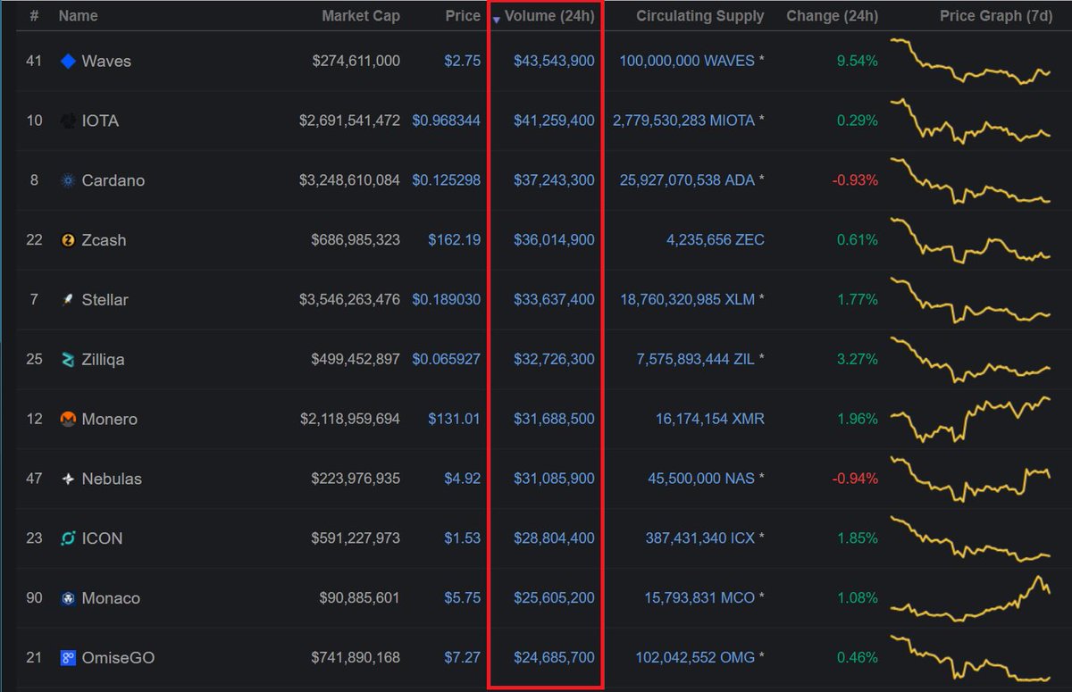Click Nebulas 24h change -0.94%
This screenshot has height=692, width=1072.
[x=855, y=479]
